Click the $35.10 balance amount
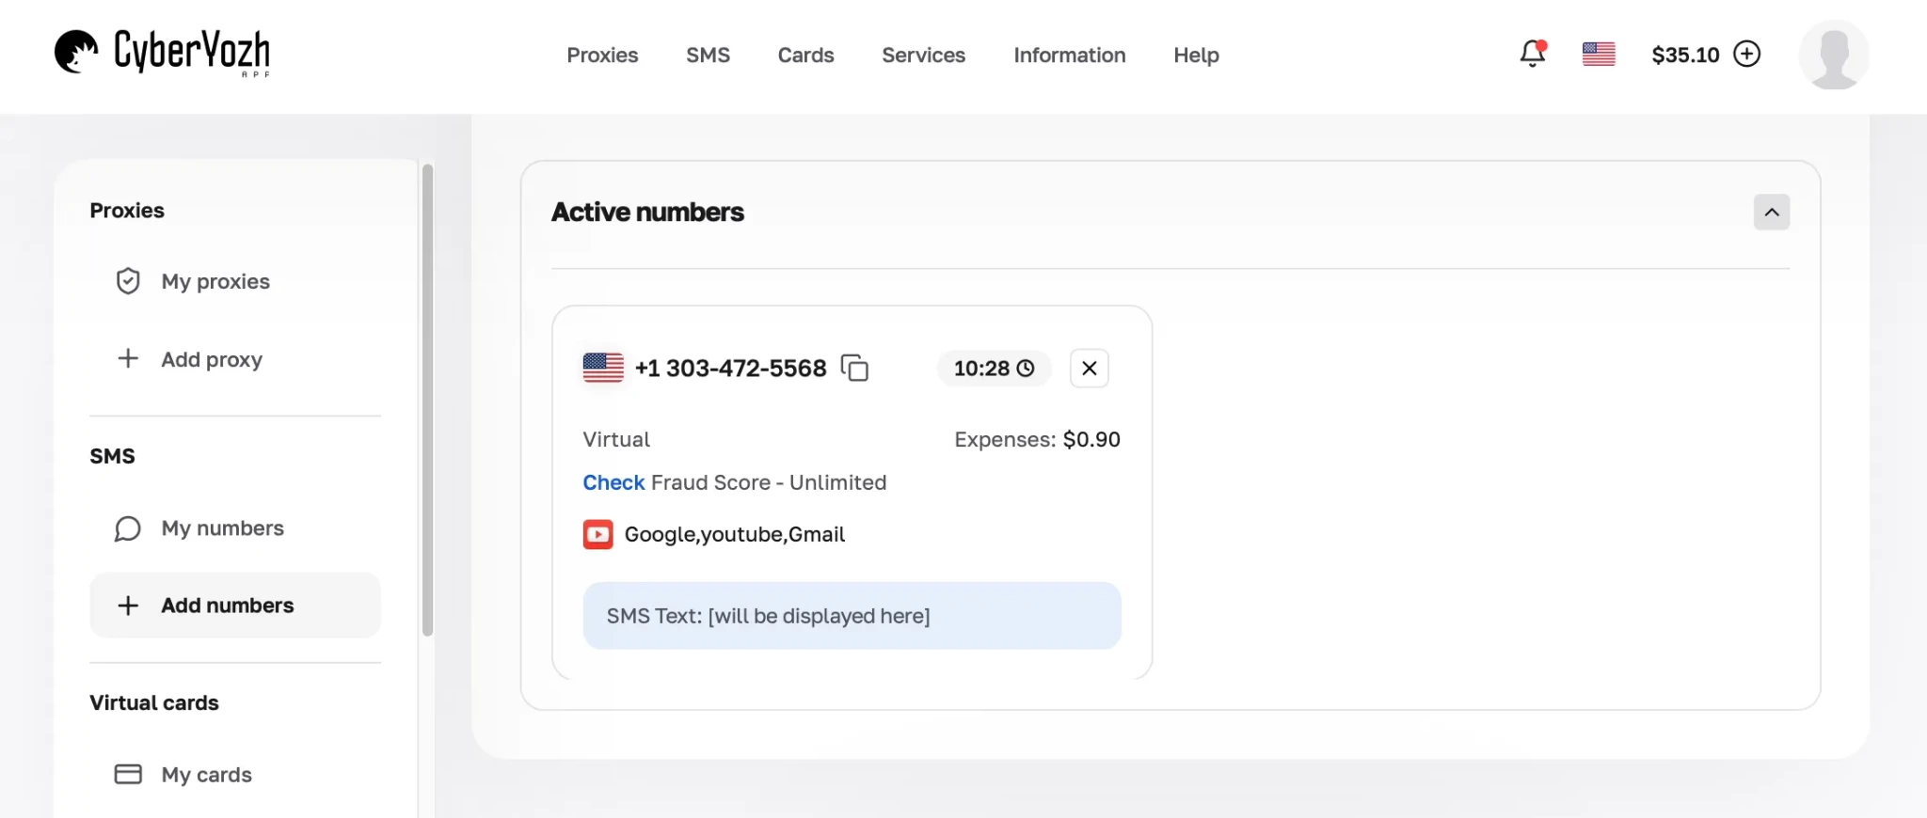 (1685, 55)
